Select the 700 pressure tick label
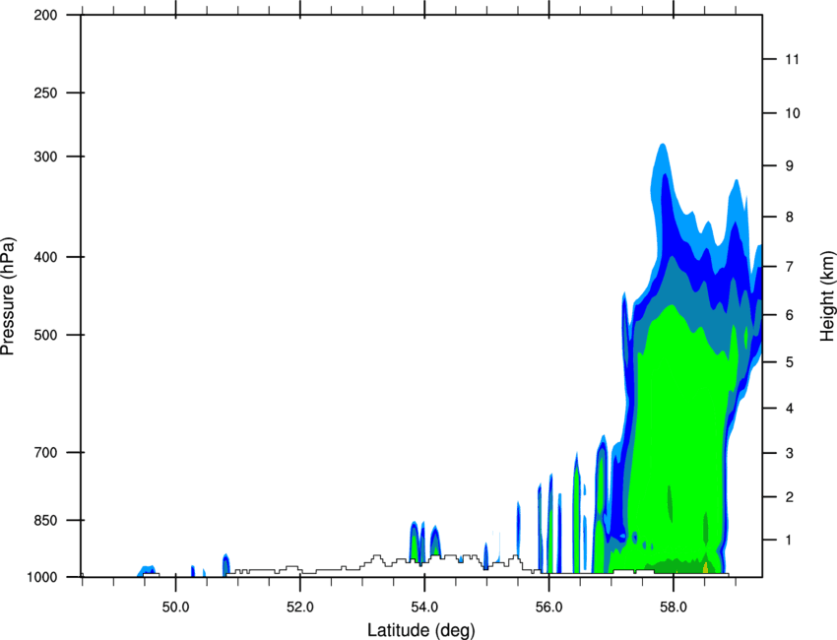Viewport: 837px width, 640px height. tap(45, 452)
